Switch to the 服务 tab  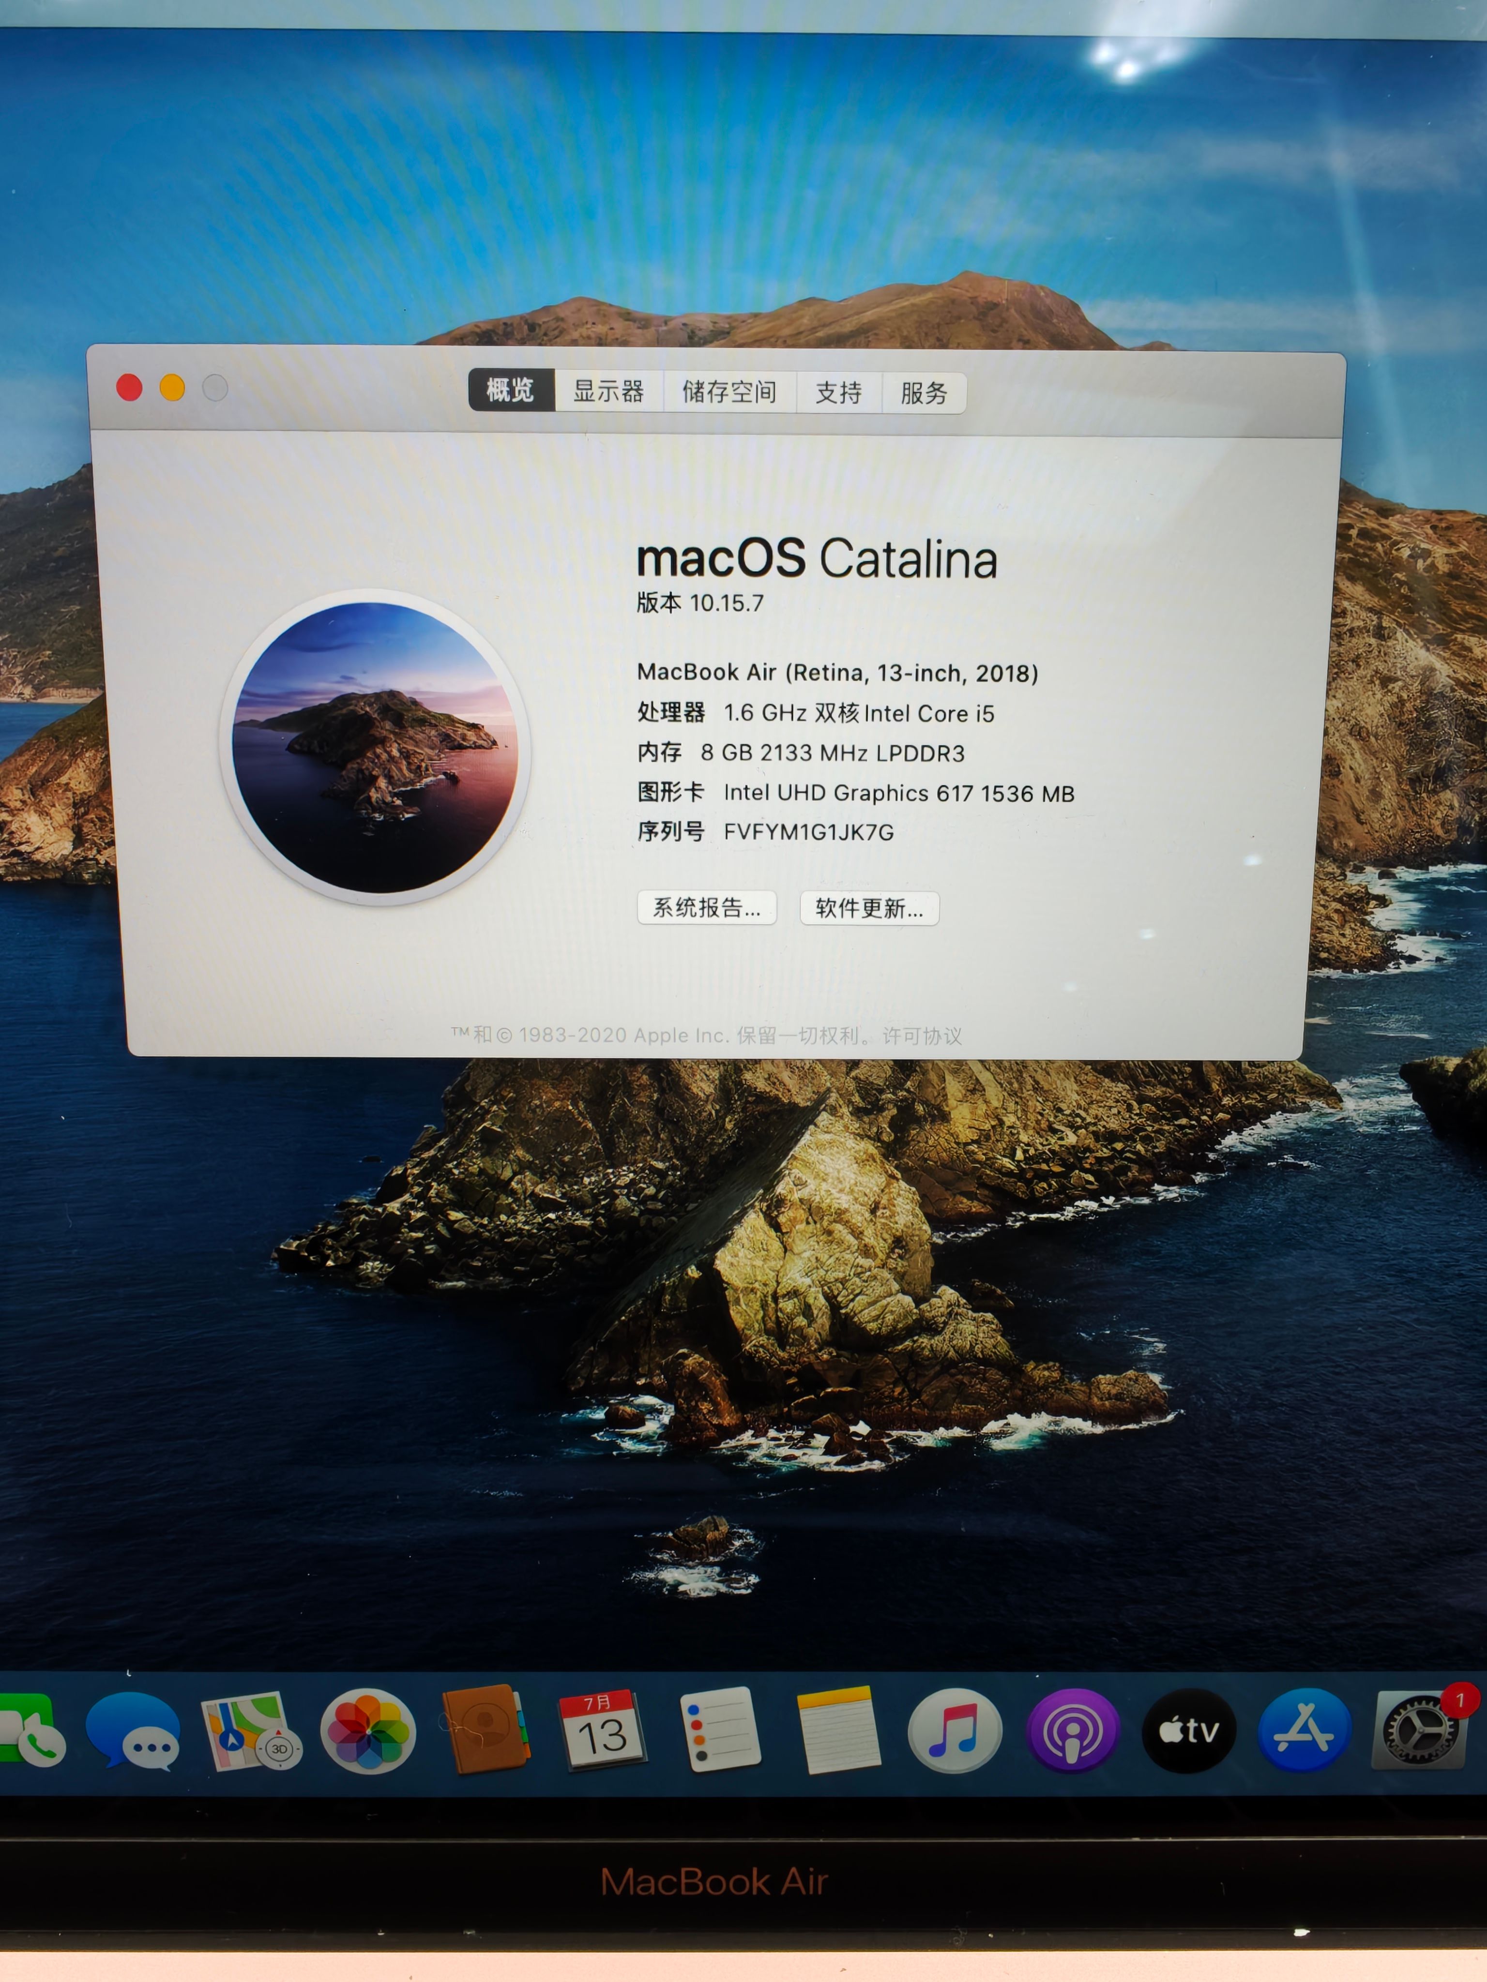924,393
